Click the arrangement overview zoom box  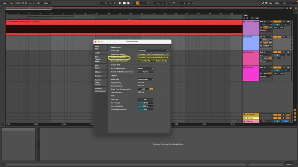[29, 8]
